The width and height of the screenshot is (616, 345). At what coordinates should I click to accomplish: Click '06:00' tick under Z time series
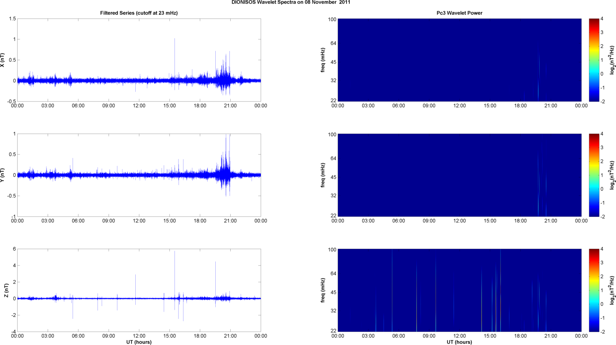point(78,336)
